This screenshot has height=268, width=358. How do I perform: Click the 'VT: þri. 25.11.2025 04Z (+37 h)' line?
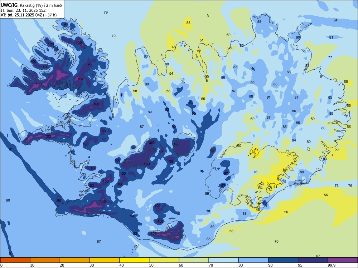[29, 15]
